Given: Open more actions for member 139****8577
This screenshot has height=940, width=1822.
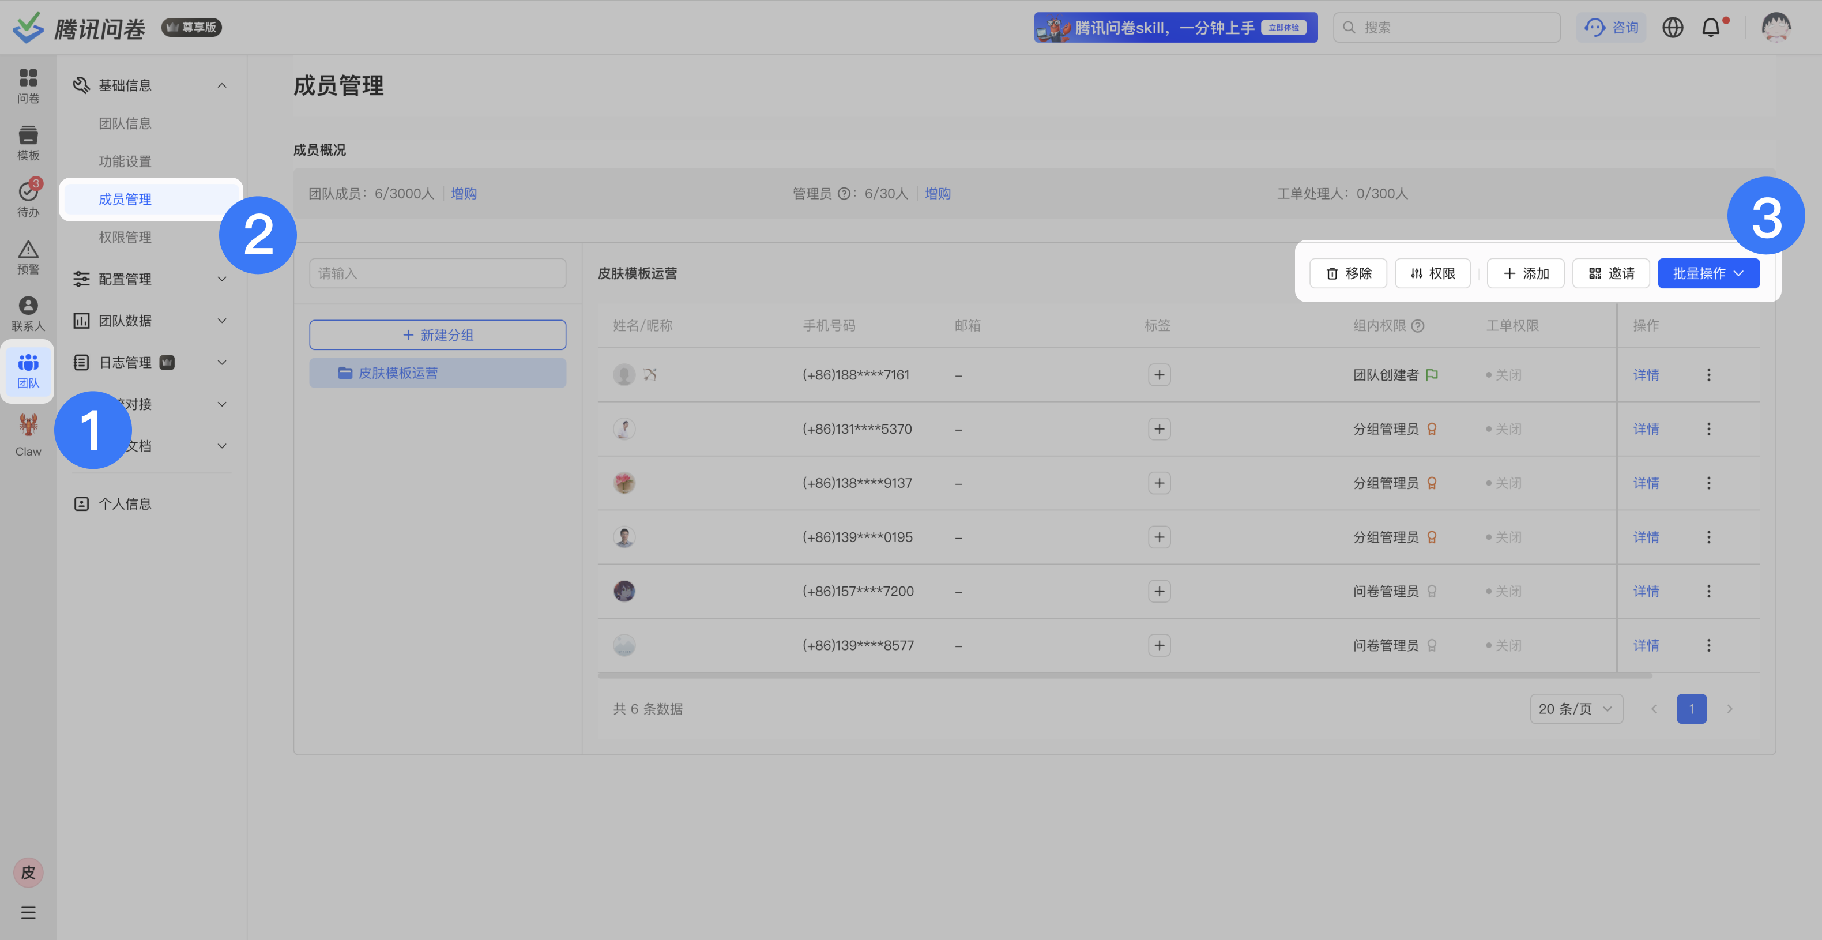Looking at the screenshot, I should tap(1709, 646).
